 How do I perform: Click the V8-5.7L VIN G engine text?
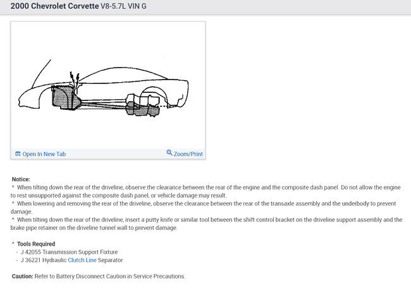point(123,6)
